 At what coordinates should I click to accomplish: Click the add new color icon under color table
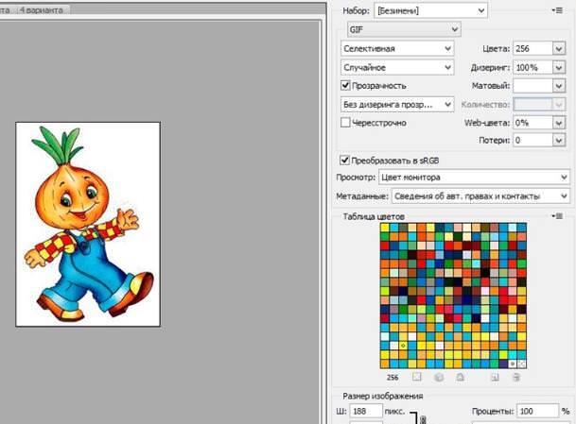pos(495,377)
